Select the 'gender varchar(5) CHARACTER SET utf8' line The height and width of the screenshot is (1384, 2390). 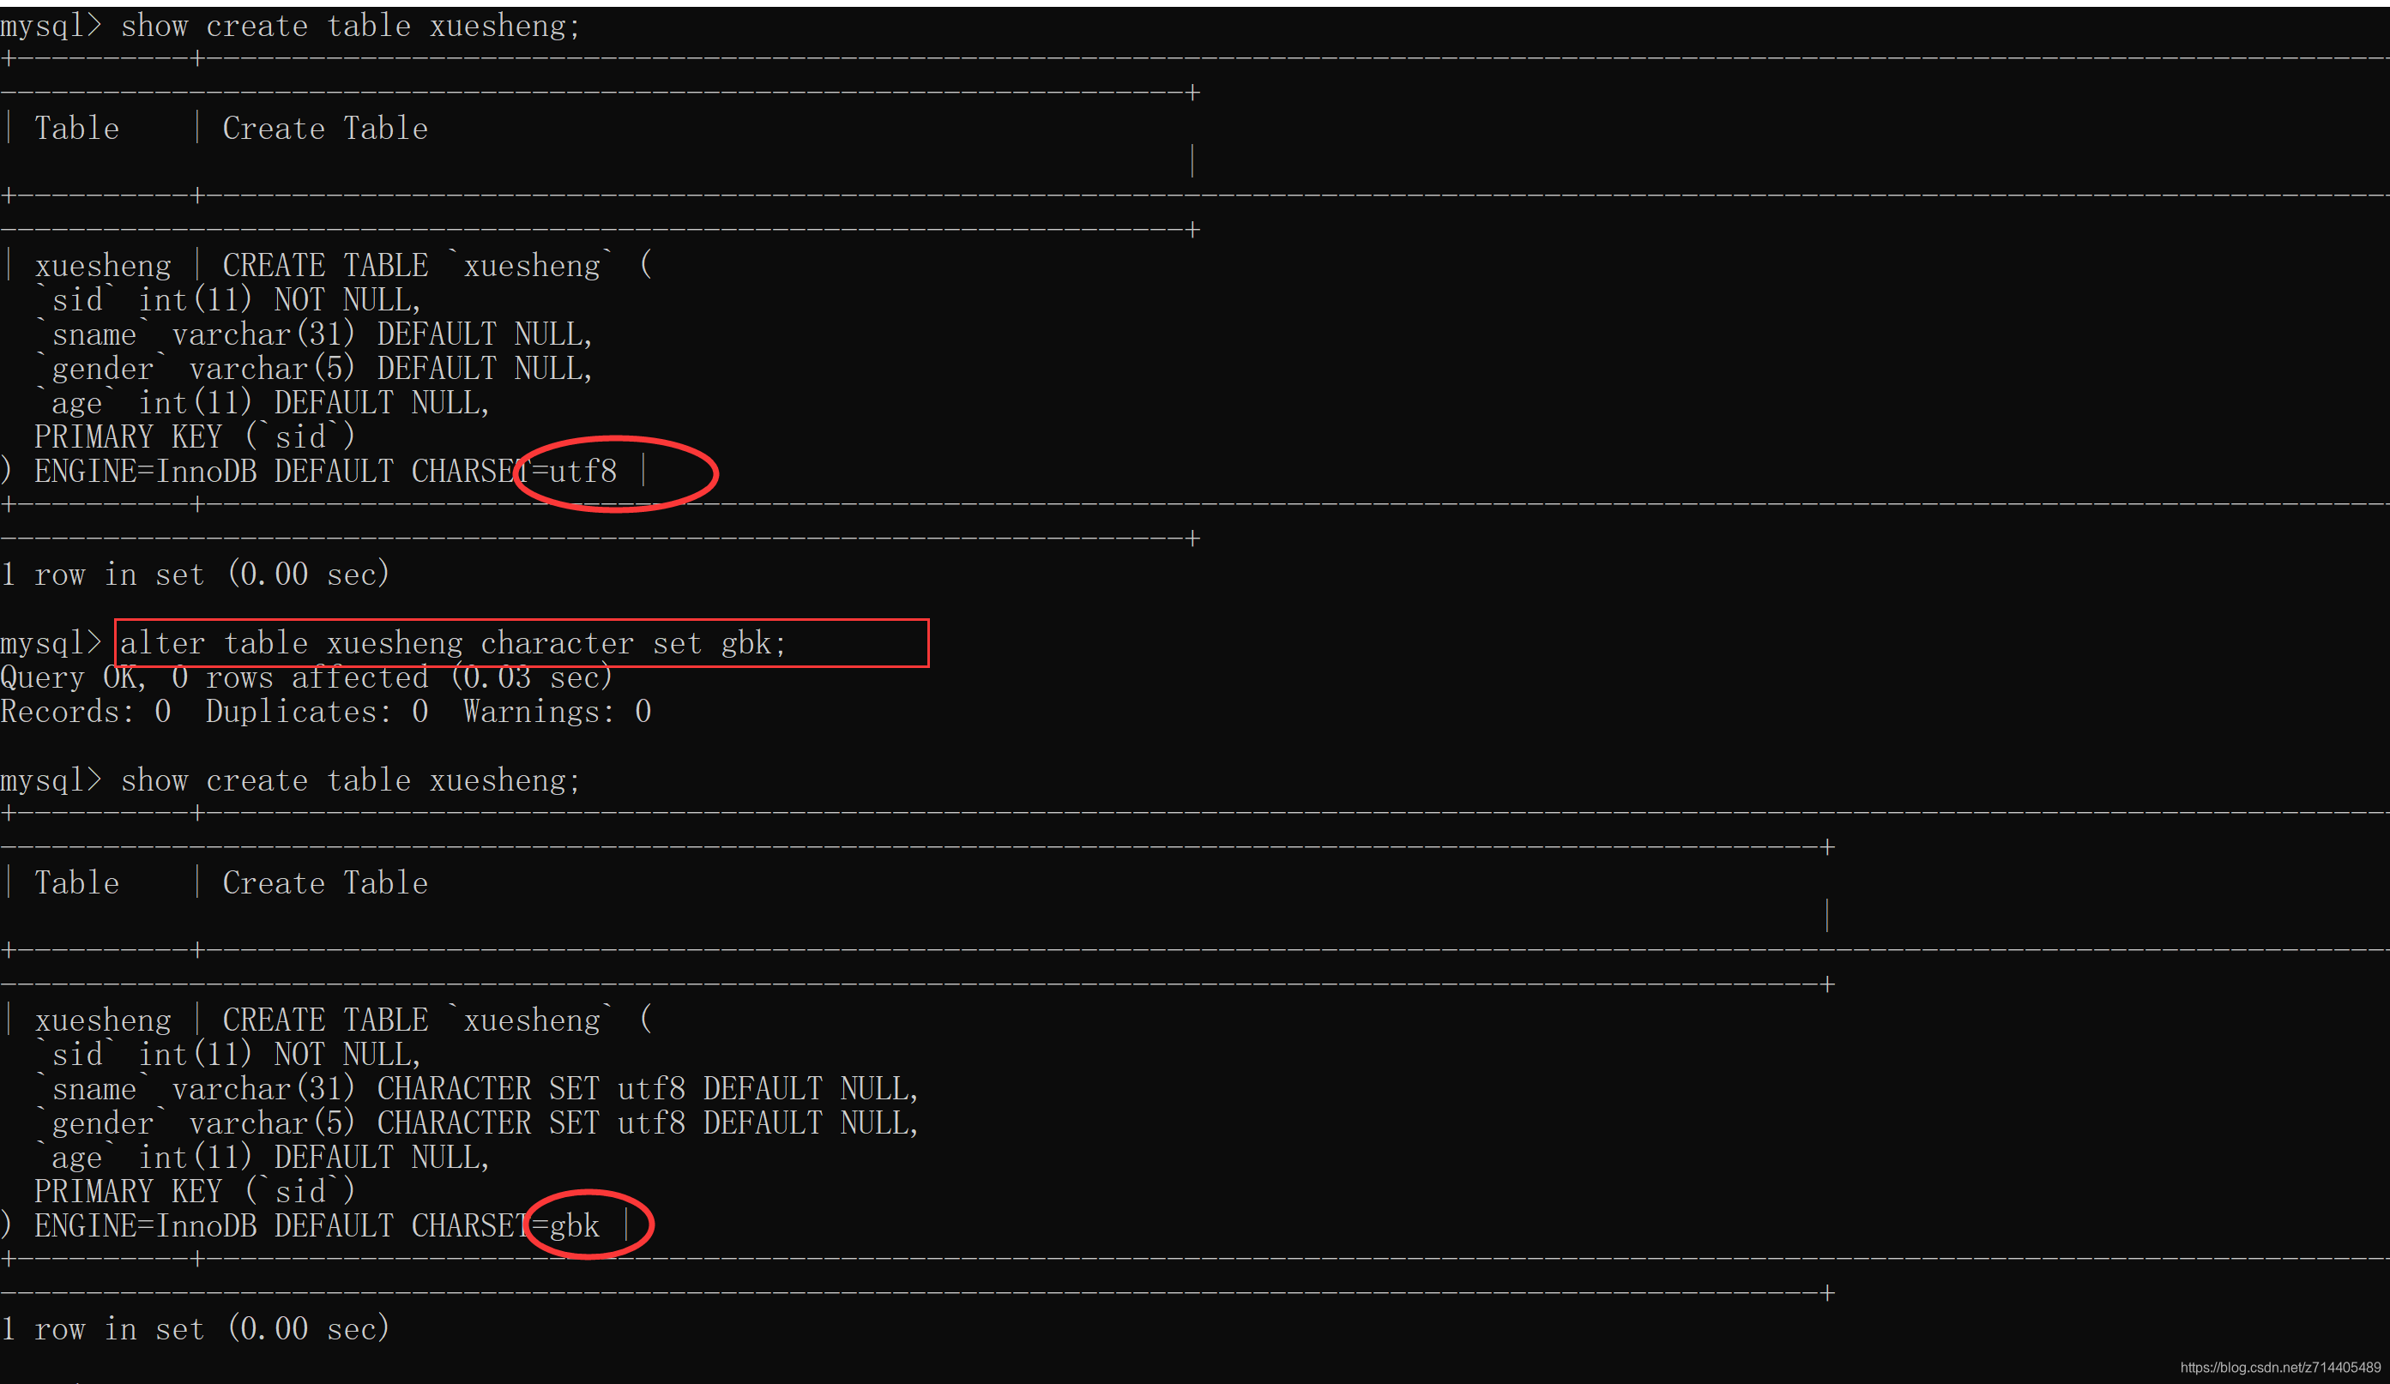click(x=477, y=1122)
